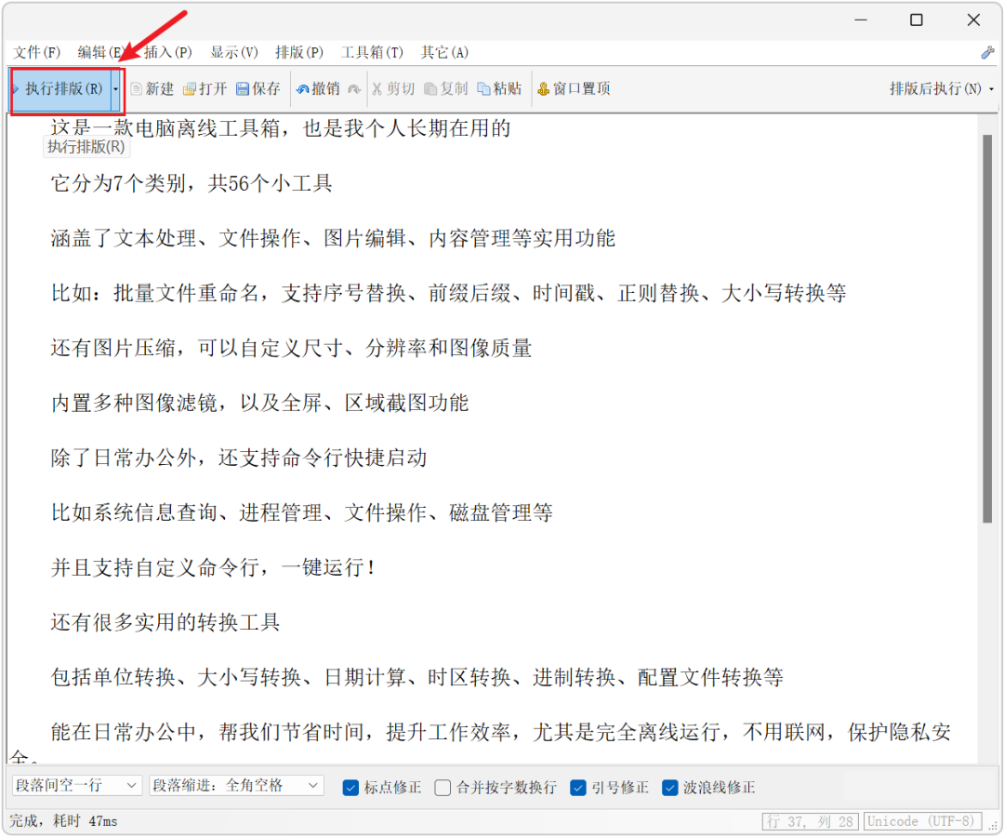Click the wrench settings icon
Screen dimensions: 1004x837
coord(987,52)
